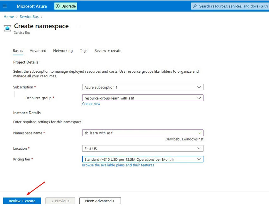Open the Pricing tier dropdown

(x=200, y=159)
